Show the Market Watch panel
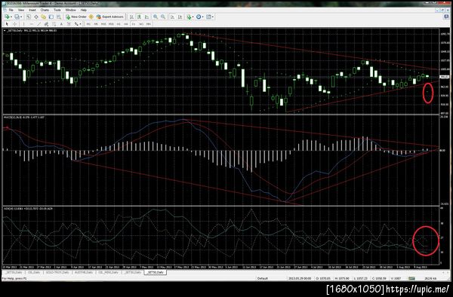453x297 pixels. (x=29, y=17)
